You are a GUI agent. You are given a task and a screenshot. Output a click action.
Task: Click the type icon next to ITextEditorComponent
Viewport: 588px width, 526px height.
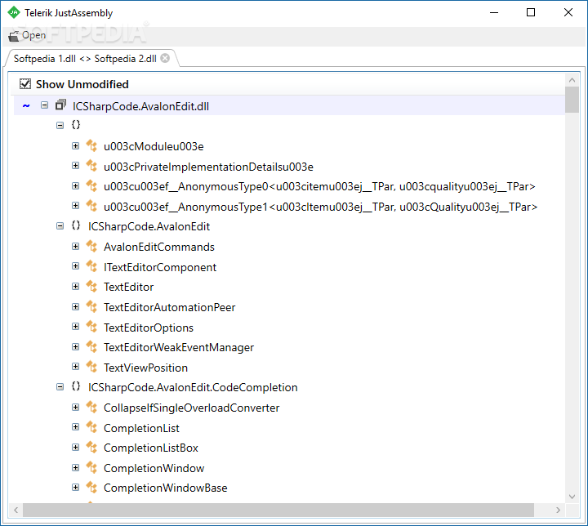(x=91, y=266)
